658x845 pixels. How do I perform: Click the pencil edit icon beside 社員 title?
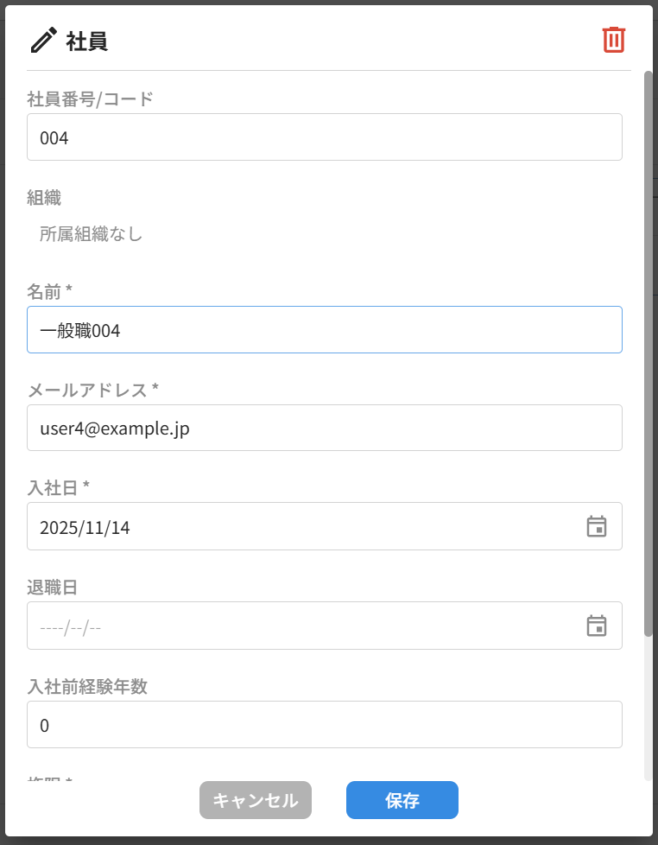(43, 39)
